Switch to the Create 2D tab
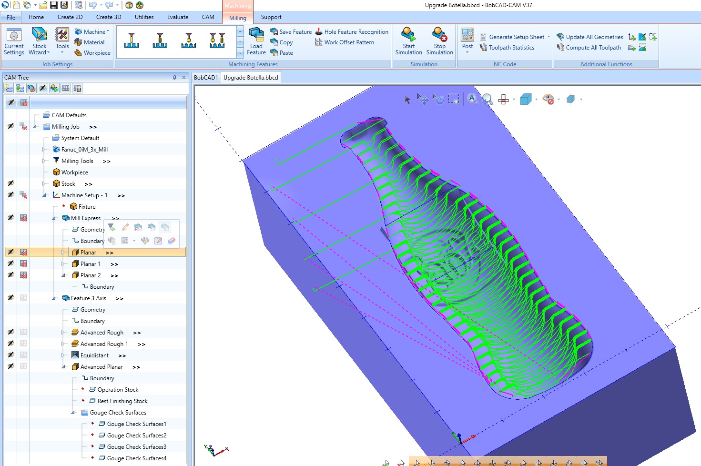 (70, 17)
